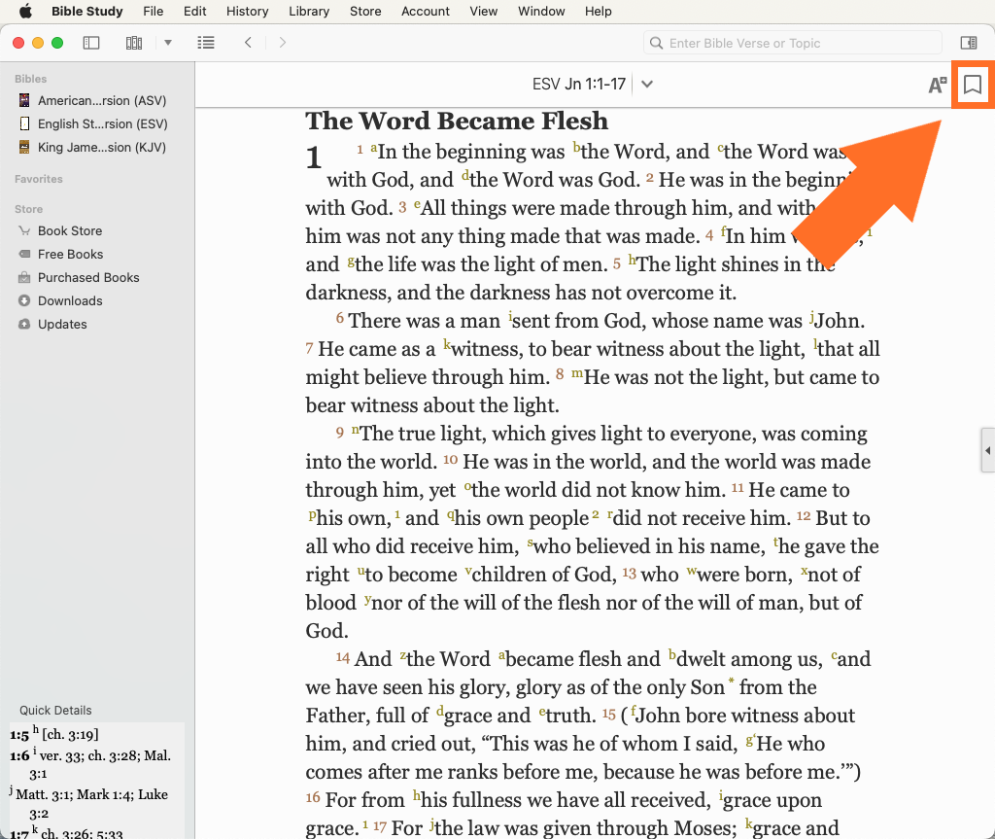Image resolution: width=995 pixels, height=839 pixels.
Task: Open Purchased Books
Action: pyautogui.click(x=88, y=277)
